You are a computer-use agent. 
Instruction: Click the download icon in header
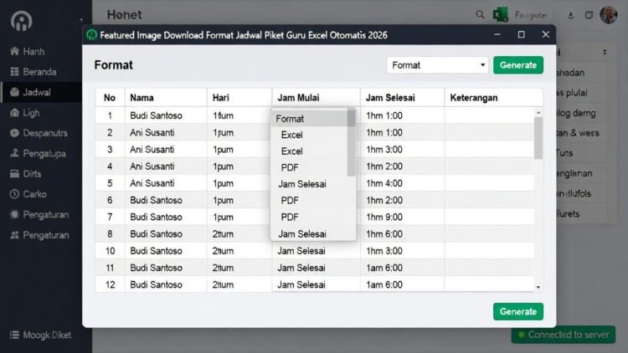571,15
